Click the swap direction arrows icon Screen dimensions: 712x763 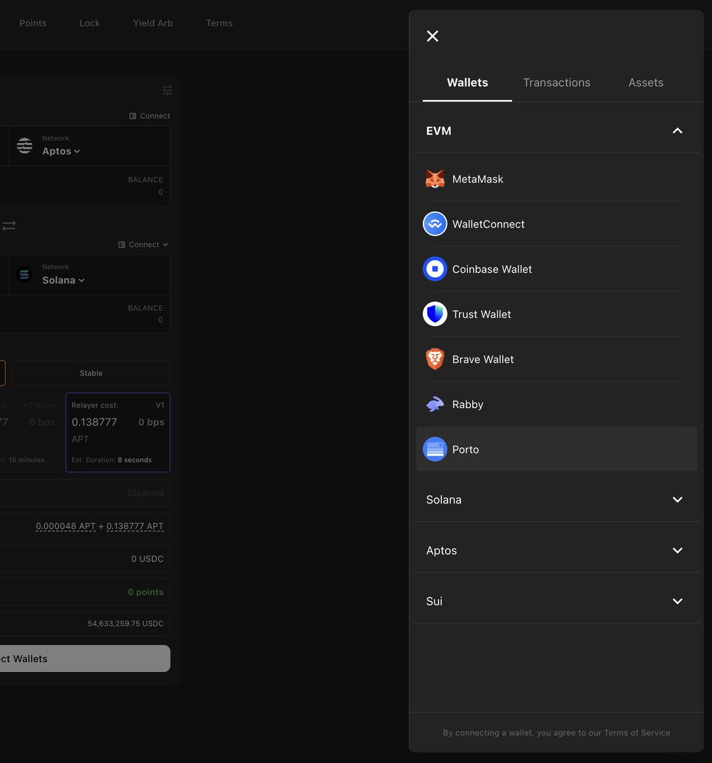pos(9,226)
